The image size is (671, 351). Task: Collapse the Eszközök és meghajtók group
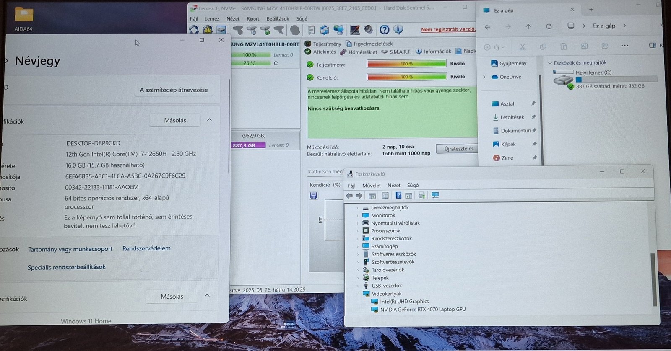[x=550, y=63]
